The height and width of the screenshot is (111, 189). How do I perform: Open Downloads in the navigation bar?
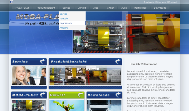point(160,8)
